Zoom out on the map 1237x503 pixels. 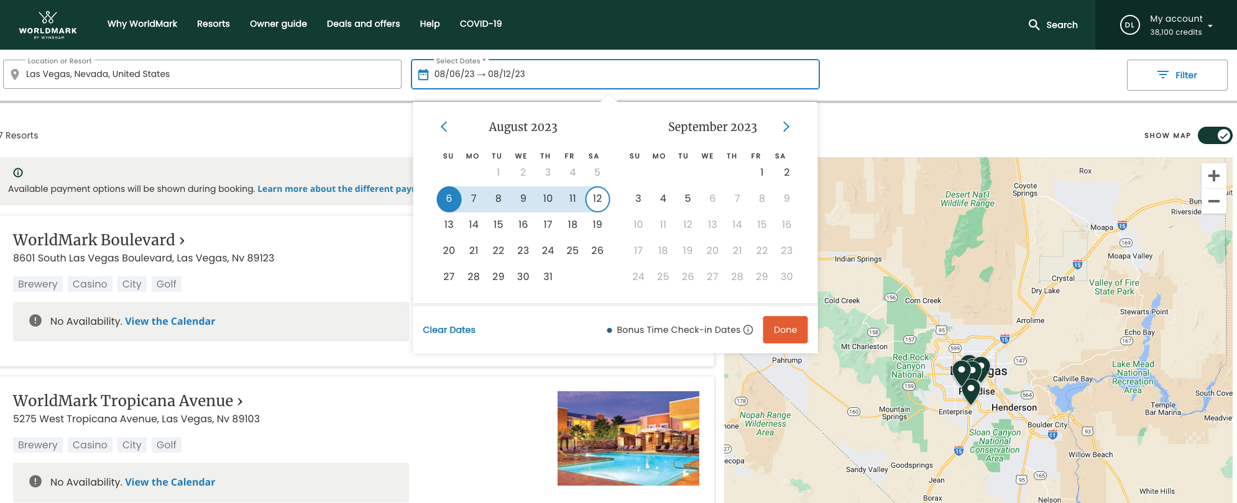(x=1214, y=201)
